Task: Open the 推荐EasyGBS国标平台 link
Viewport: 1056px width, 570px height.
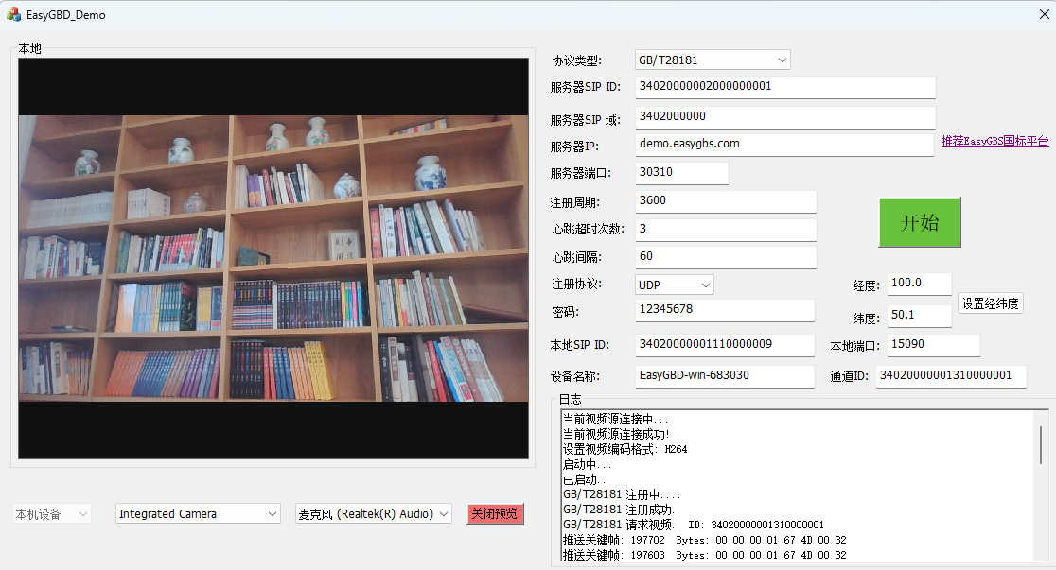Action: click(994, 141)
